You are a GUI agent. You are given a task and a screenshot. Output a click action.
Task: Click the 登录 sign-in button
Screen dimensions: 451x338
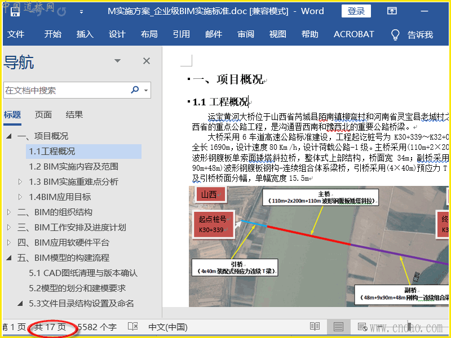point(356,11)
